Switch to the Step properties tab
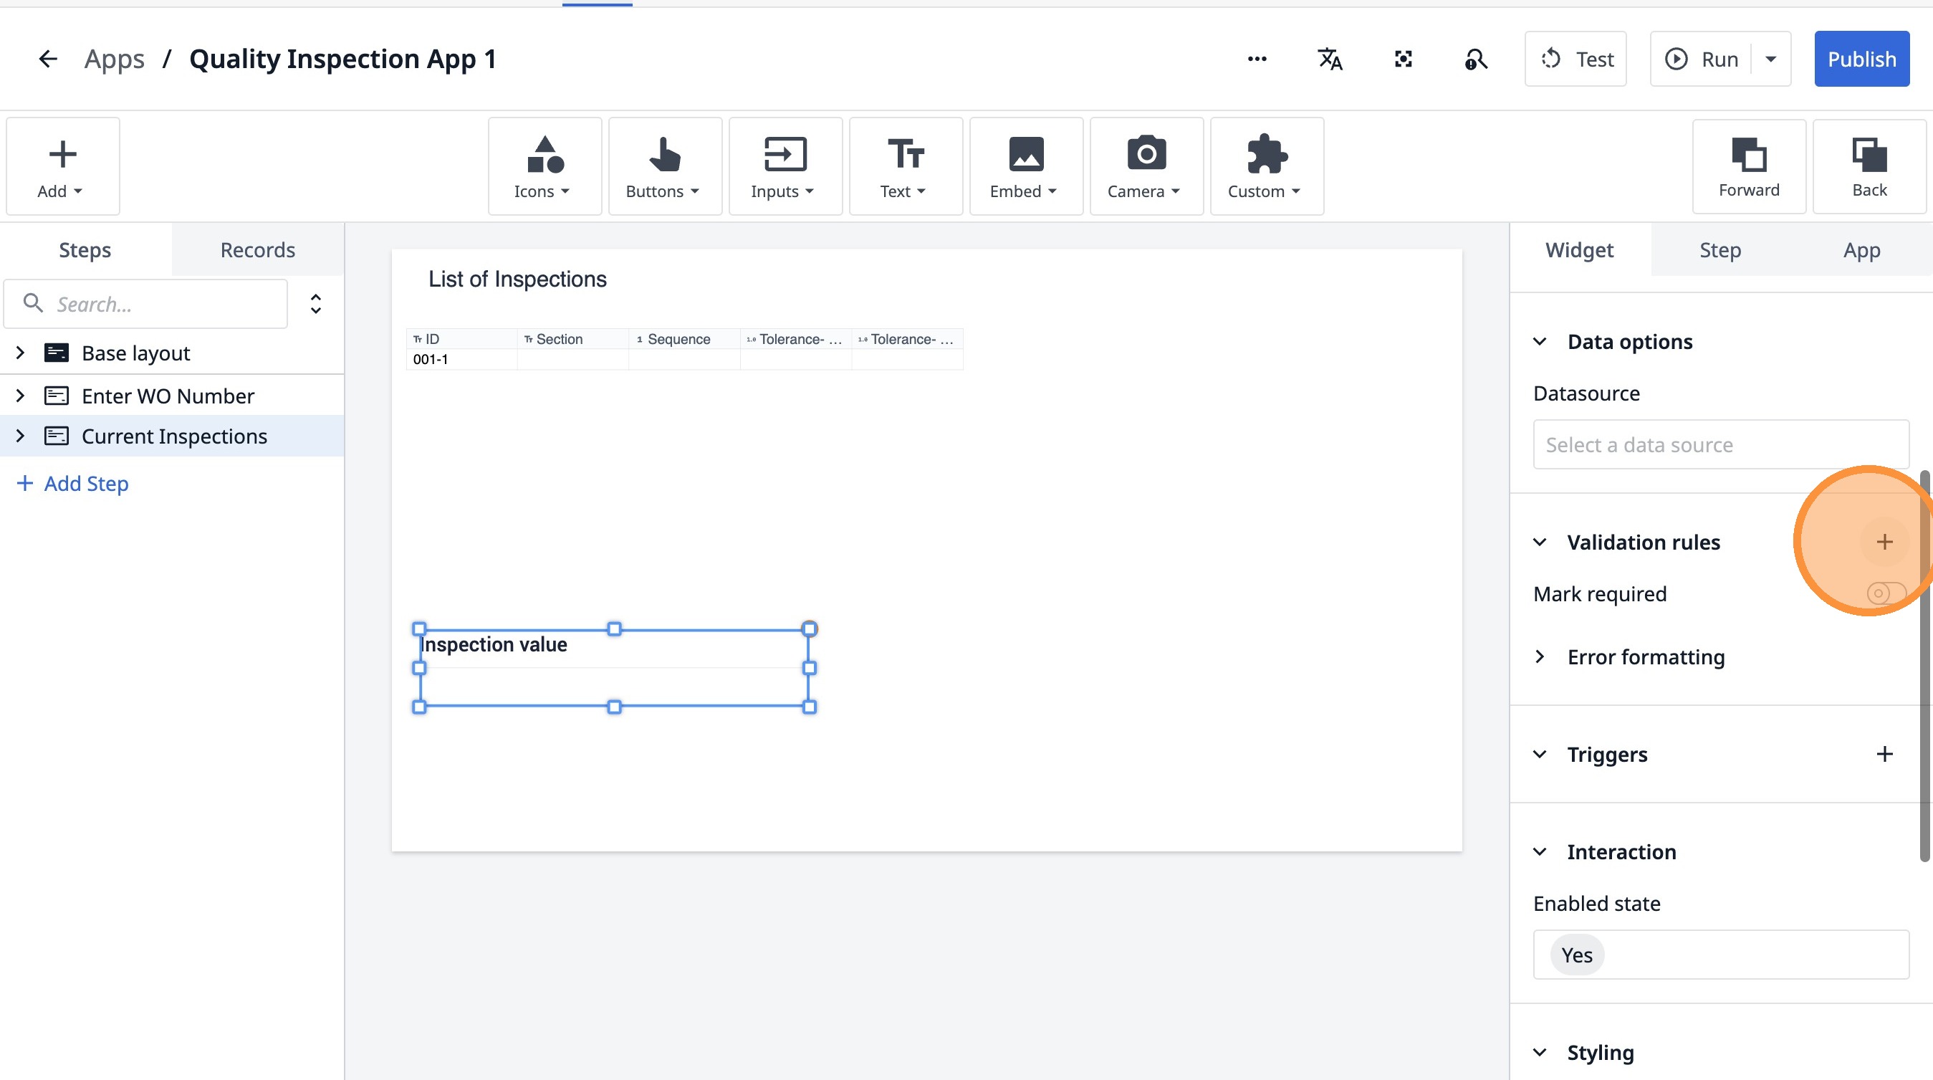1933x1080 pixels. click(x=1719, y=250)
